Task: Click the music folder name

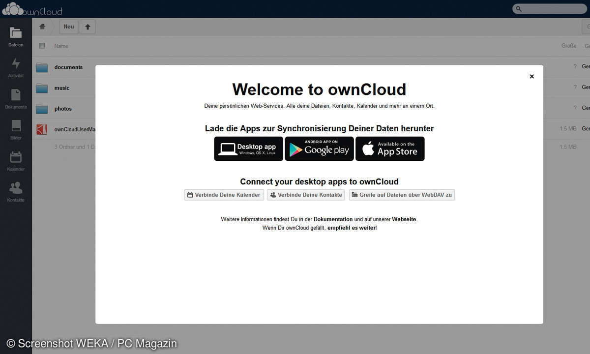Action: click(62, 88)
